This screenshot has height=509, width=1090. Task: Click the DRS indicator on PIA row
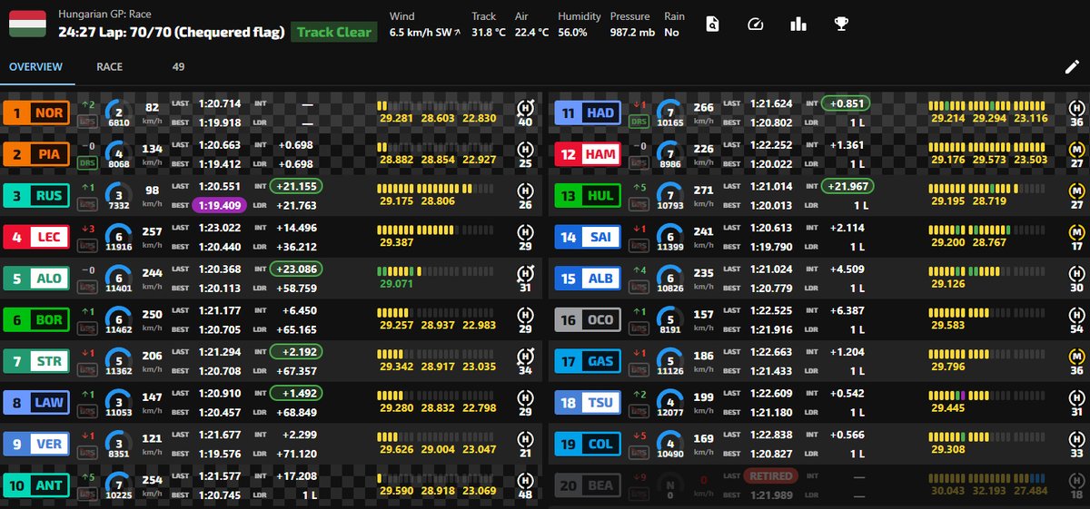coord(88,162)
